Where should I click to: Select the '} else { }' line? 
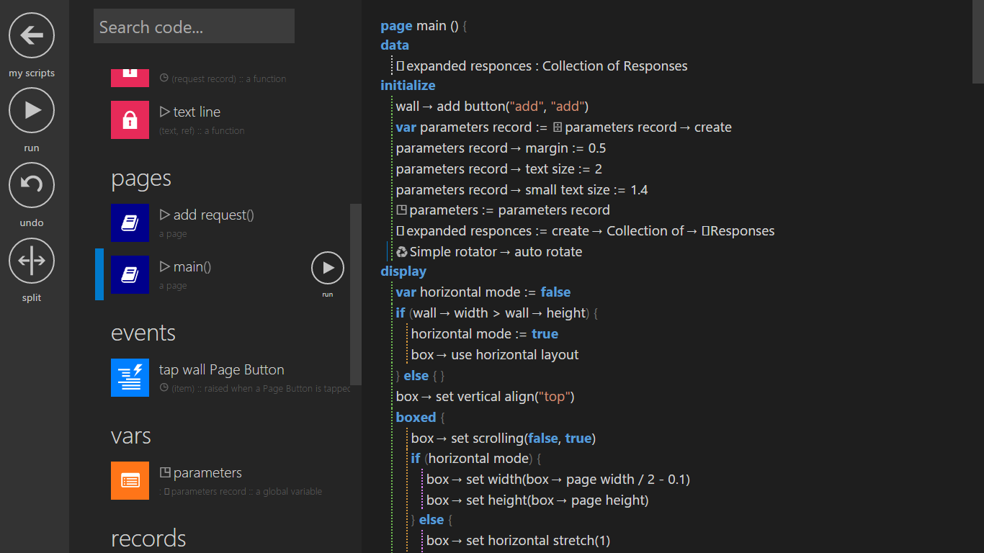(x=420, y=376)
